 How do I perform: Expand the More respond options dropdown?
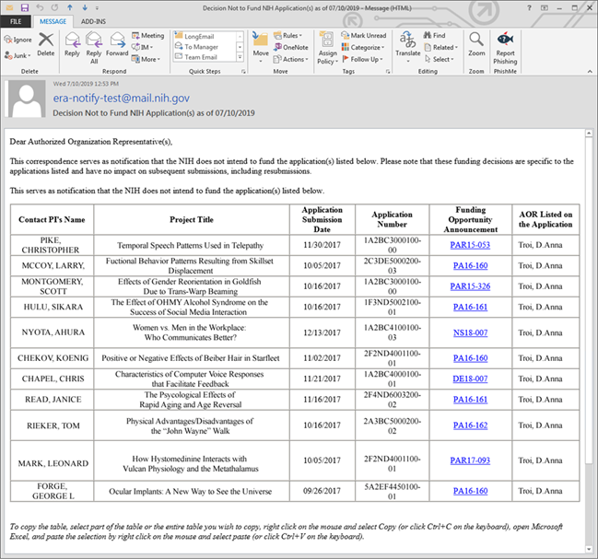[147, 59]
